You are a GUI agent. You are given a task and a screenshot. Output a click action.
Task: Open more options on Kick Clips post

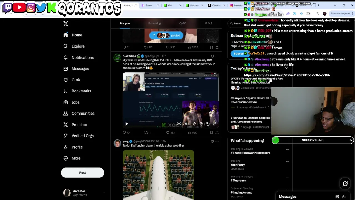217,56
